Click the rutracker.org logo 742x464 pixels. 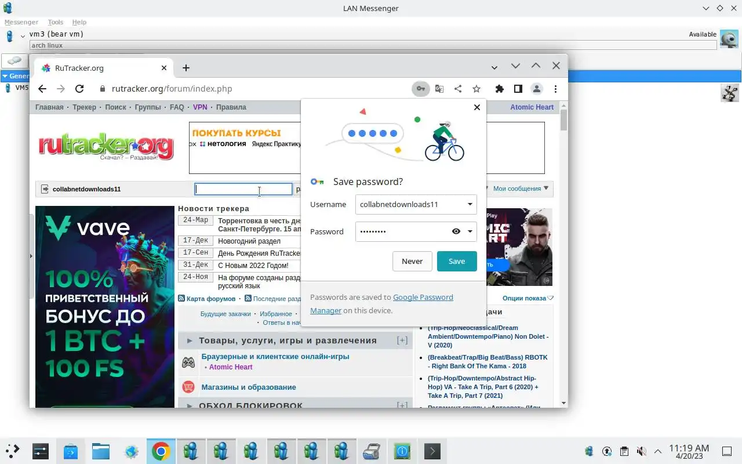[x=106, y=147]
